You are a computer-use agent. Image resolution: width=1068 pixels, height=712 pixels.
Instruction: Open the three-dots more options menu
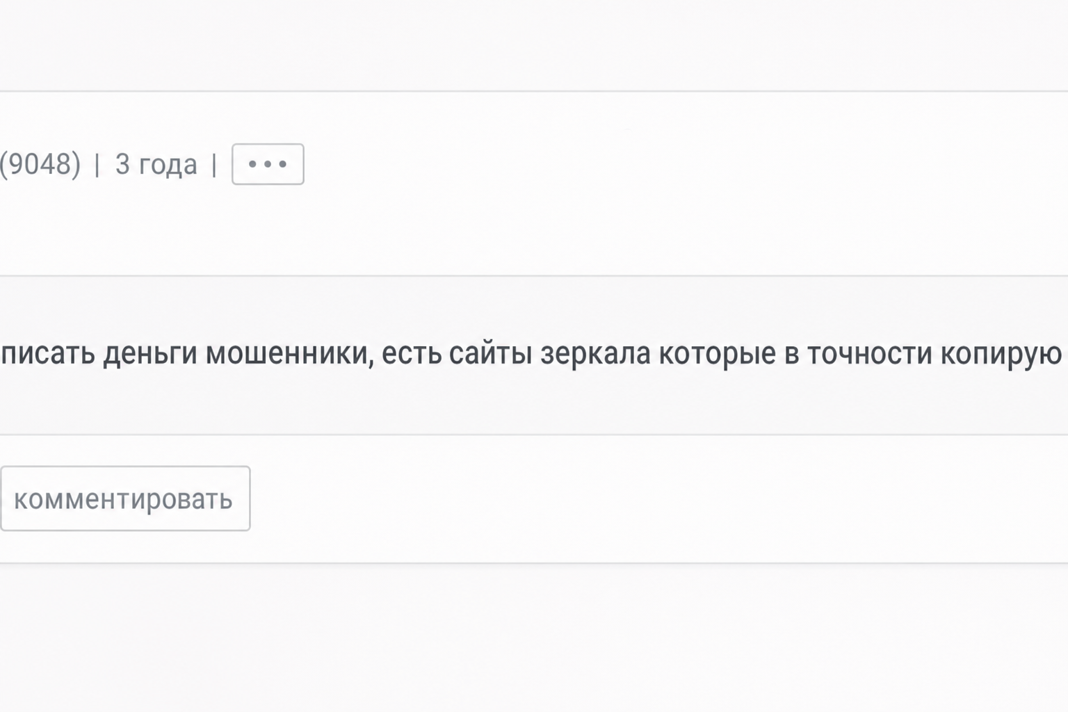click(268, 164)
